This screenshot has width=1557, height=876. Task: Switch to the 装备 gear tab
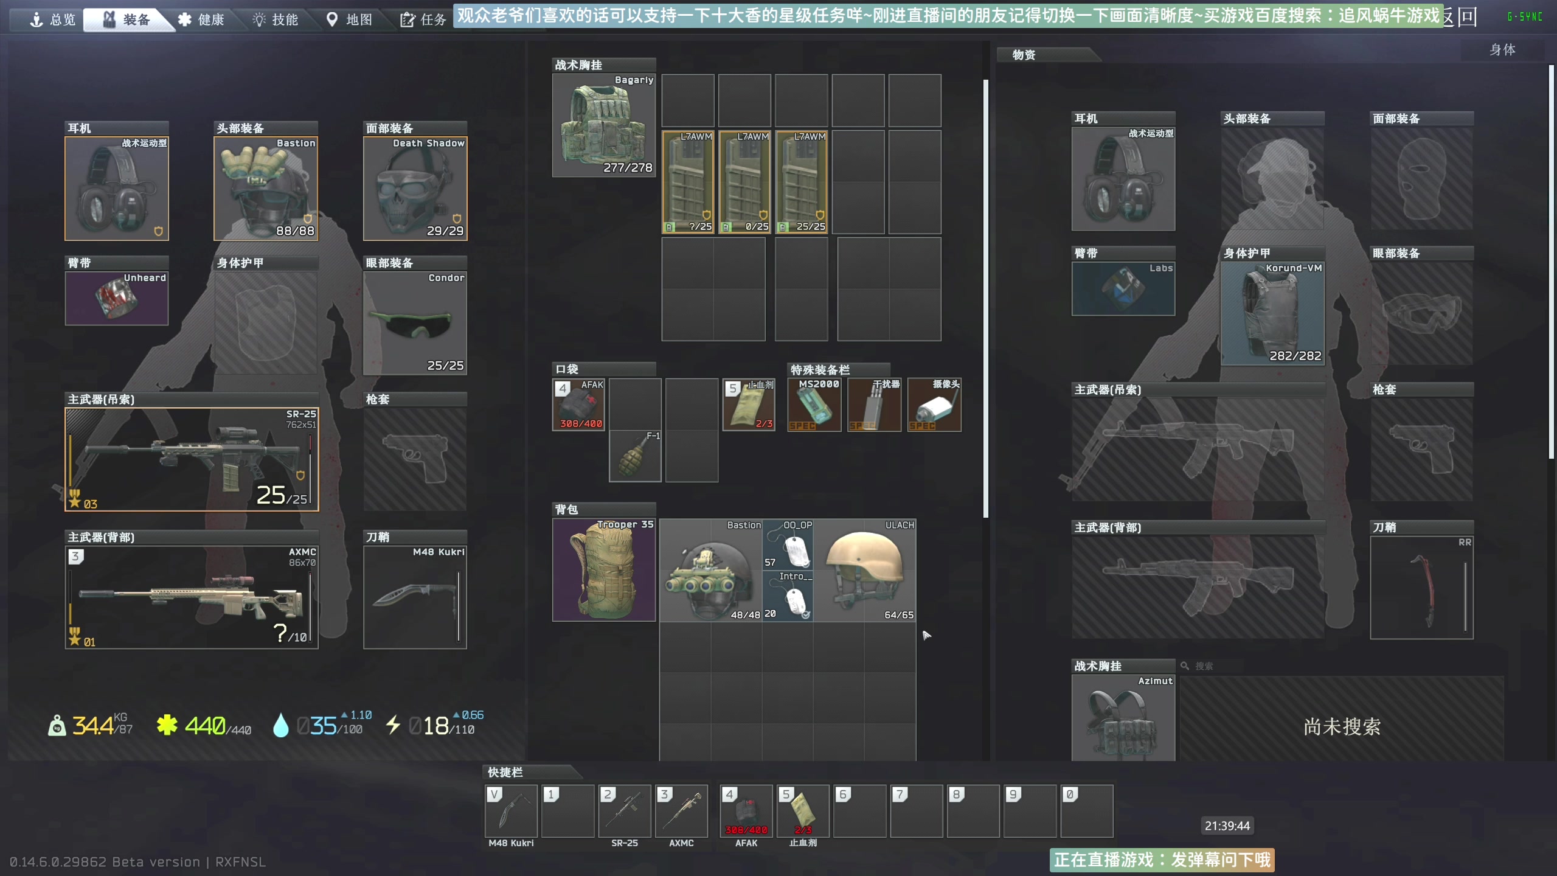pos(127,19)
